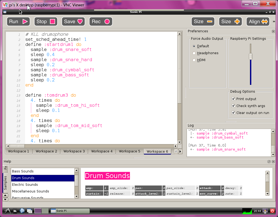Screen dimensions: 278x217
Task: Select HDMI audio output
Action: pos(194,60)
